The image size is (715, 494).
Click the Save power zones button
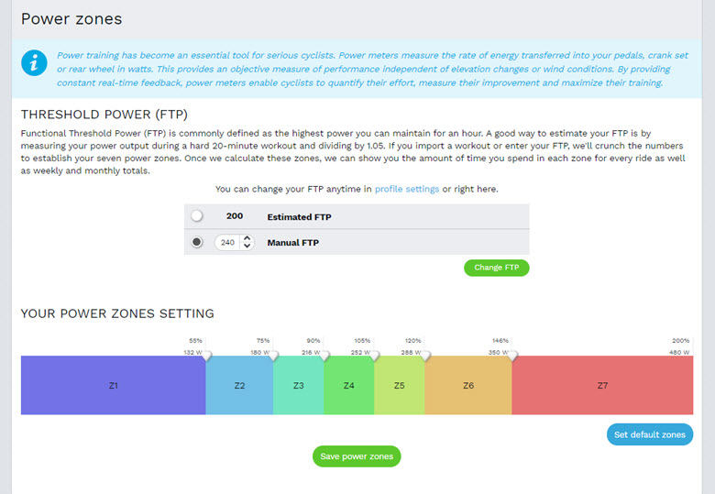pyautogui.click(x=357, y=456)
